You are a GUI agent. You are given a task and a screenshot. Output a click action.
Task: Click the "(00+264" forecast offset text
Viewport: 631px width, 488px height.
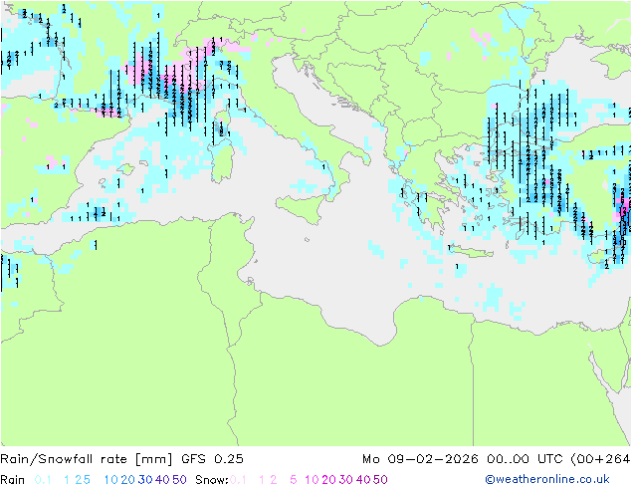[x=600, y=459]
